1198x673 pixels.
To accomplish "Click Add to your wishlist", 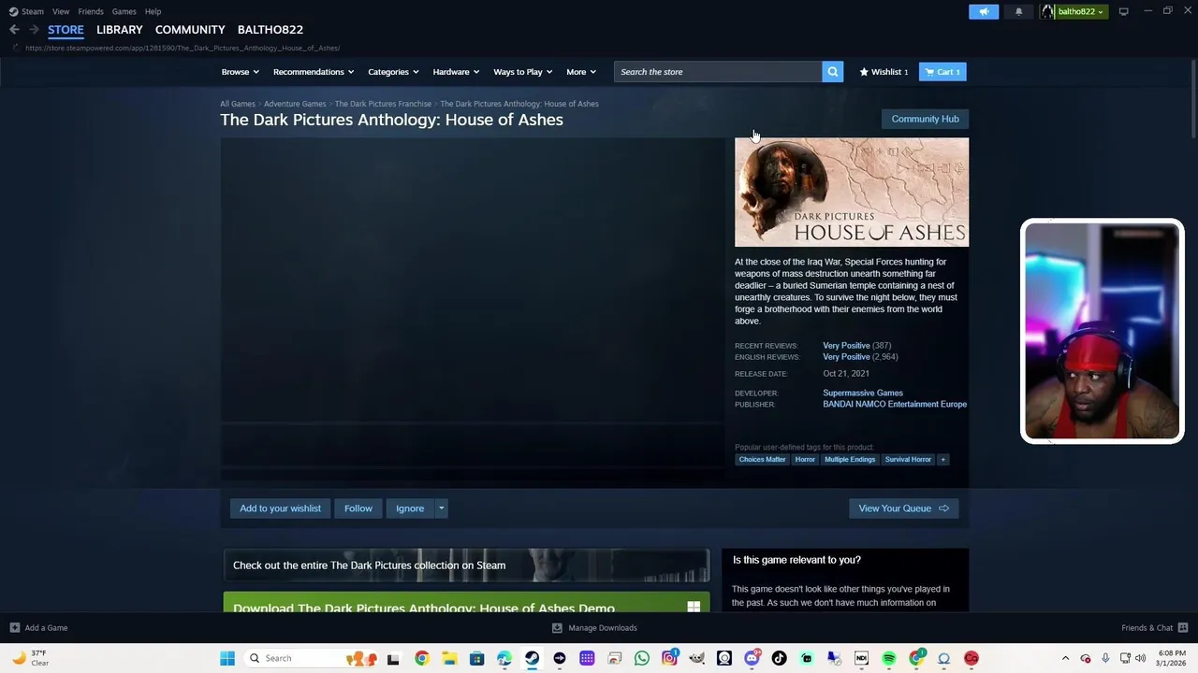I will [x=280, y=508].
